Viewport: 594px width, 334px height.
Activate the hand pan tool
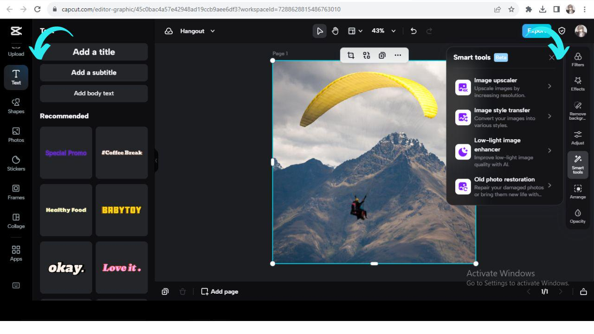tap(335, 31)
